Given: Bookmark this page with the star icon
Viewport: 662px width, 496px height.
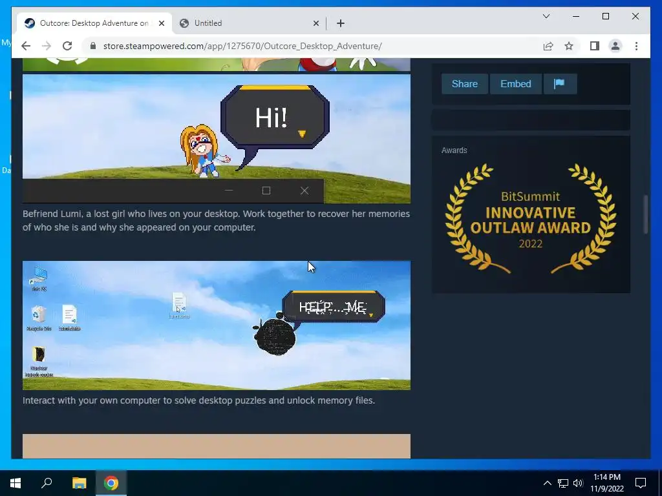Looking at the screenshot, I should [x=569, y=46].
